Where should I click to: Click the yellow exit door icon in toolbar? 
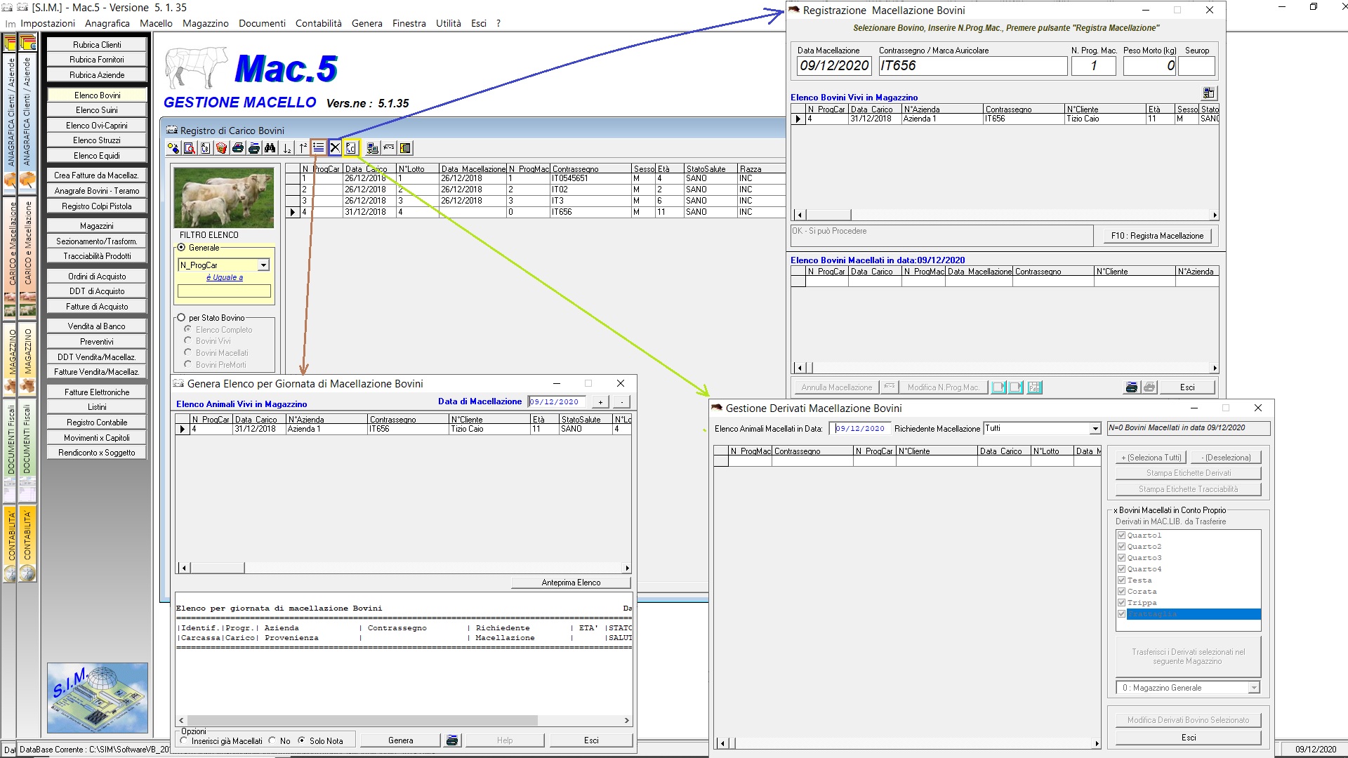[405, 148]
